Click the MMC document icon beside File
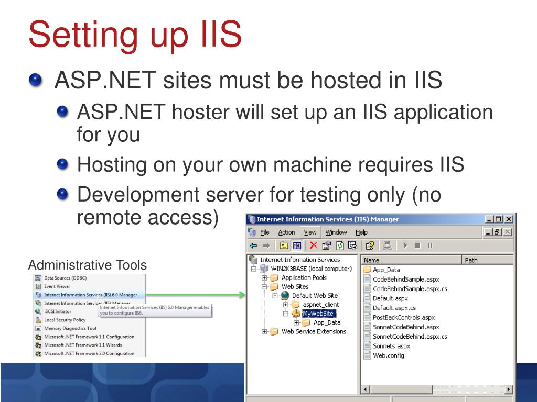537x402 pixels. pyautogui.click(x=252, y=232)
